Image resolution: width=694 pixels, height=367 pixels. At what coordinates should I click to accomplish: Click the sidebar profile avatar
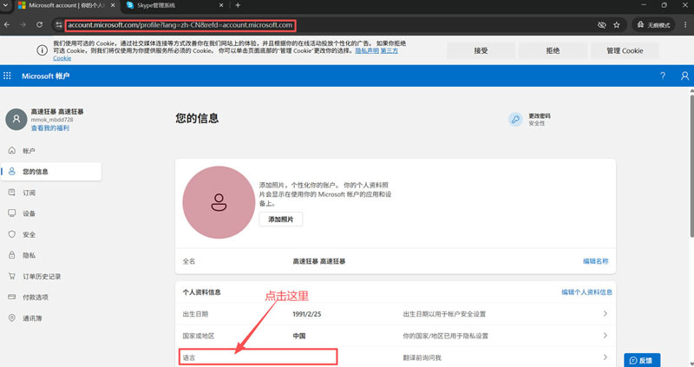click(16, 119)
